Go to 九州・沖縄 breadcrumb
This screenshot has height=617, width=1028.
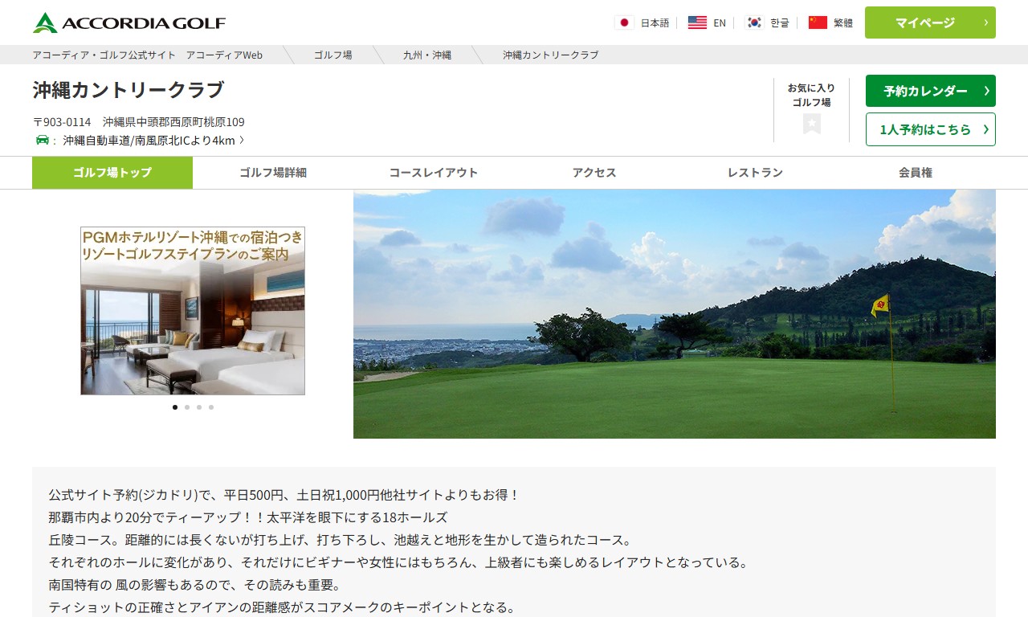tap(427, 55)
